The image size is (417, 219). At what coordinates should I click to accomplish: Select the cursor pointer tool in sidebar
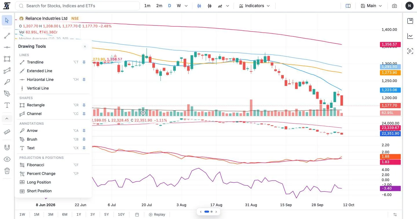[7, 20]
